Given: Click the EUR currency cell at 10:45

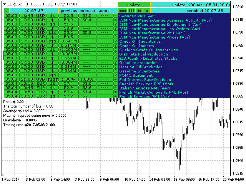Looking at the screenshot, I should pos(41,88).
